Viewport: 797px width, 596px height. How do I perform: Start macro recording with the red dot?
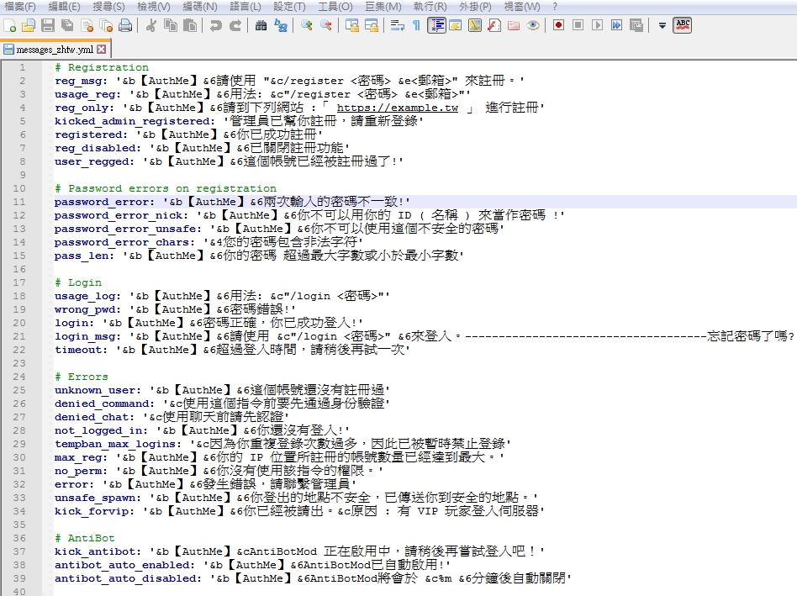tap(558, 25)
